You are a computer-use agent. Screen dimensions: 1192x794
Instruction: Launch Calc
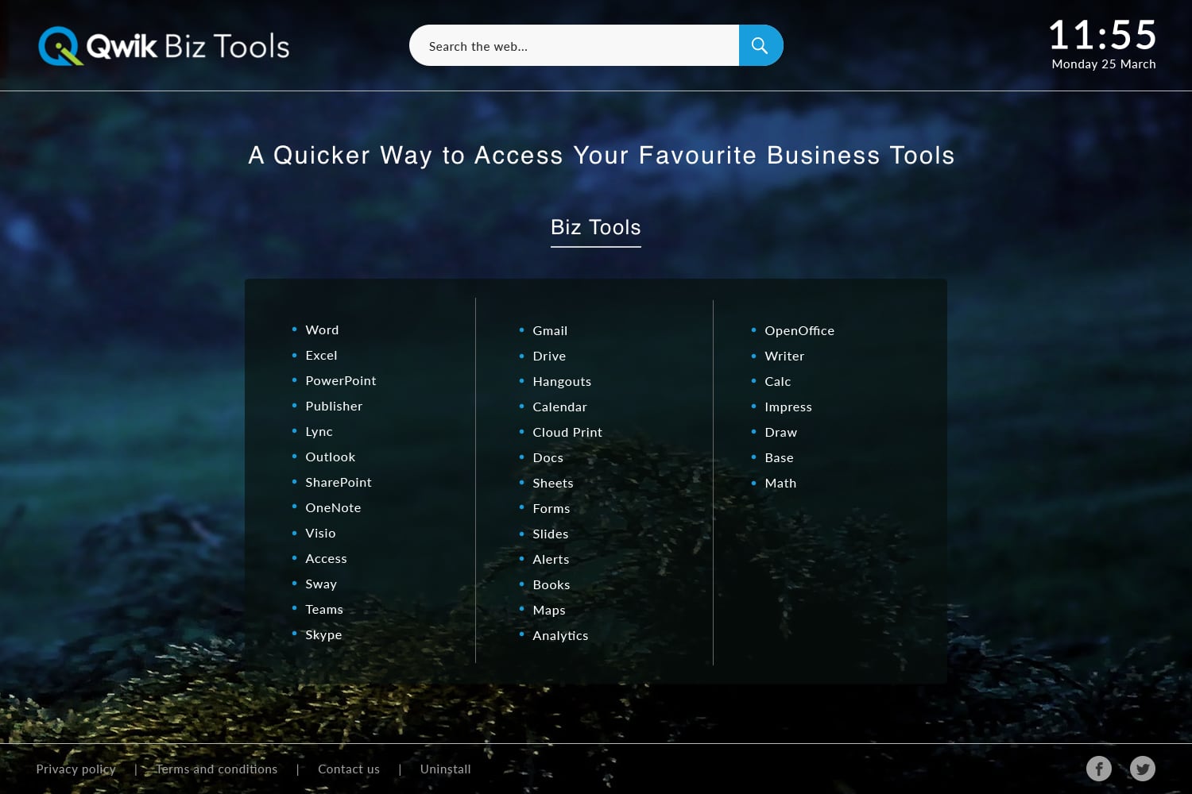pyautogui.click(x=778, y=381)
